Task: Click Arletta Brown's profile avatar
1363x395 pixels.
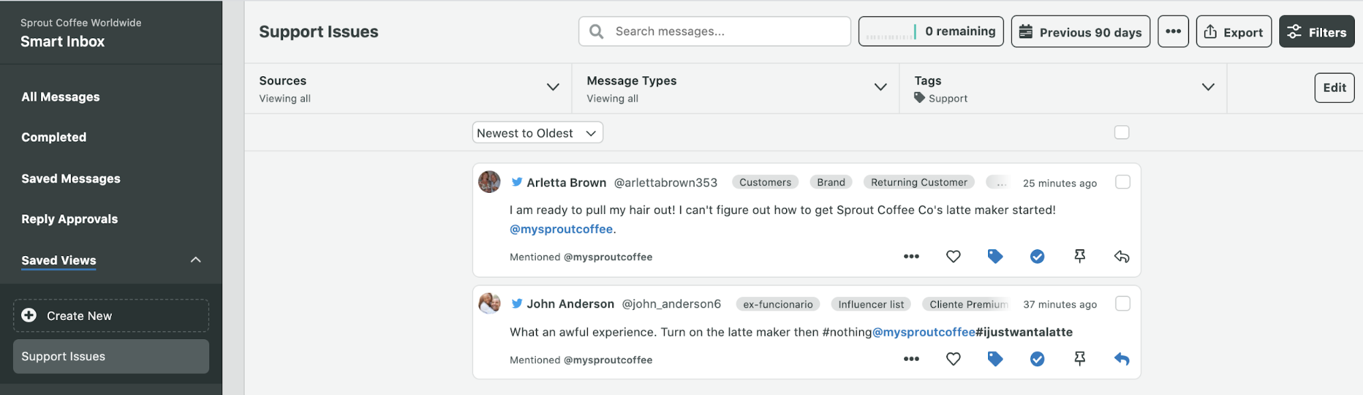Action: click(489, 182)
